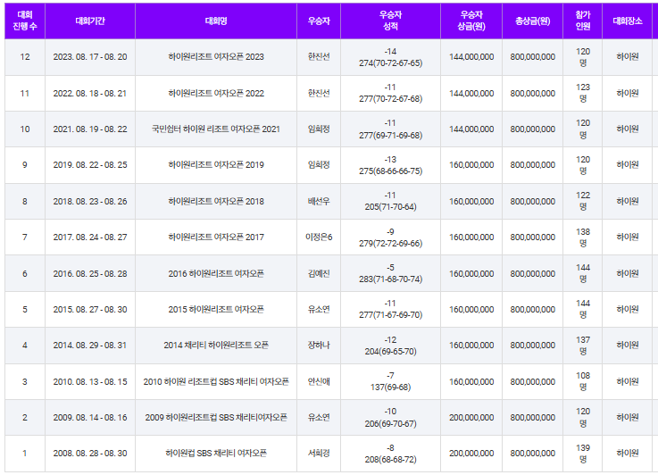Click date '2018. 08. 23 - 08. 26'
Screen dimensions: 658x475
90,202
